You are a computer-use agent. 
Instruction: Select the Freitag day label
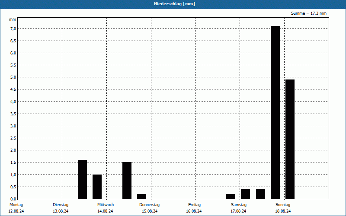pyautogui.click(x=194, y=205)
